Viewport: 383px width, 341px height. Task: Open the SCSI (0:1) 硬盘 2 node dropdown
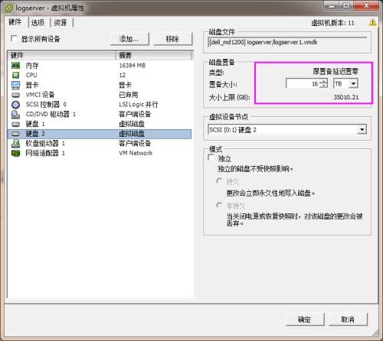(x=362, y=129)
